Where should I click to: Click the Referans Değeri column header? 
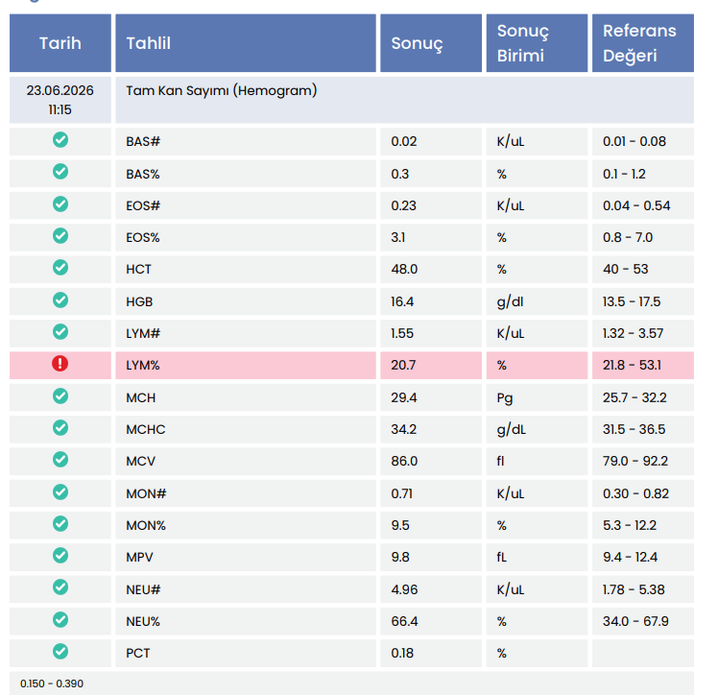point(643,43)
